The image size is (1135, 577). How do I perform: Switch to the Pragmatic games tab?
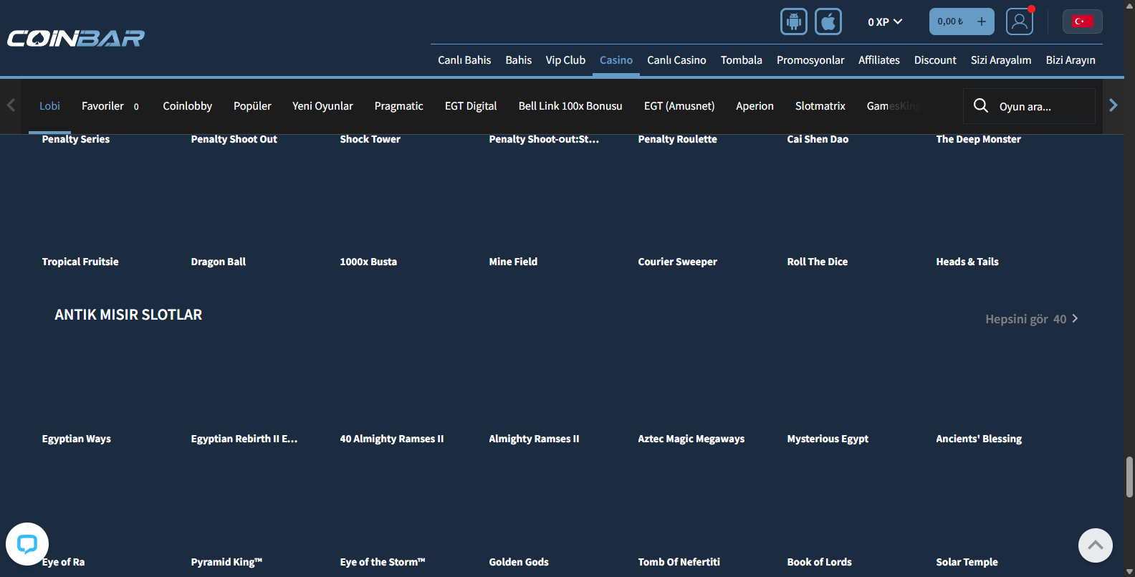pyautogui.click(x=398, y=106)
